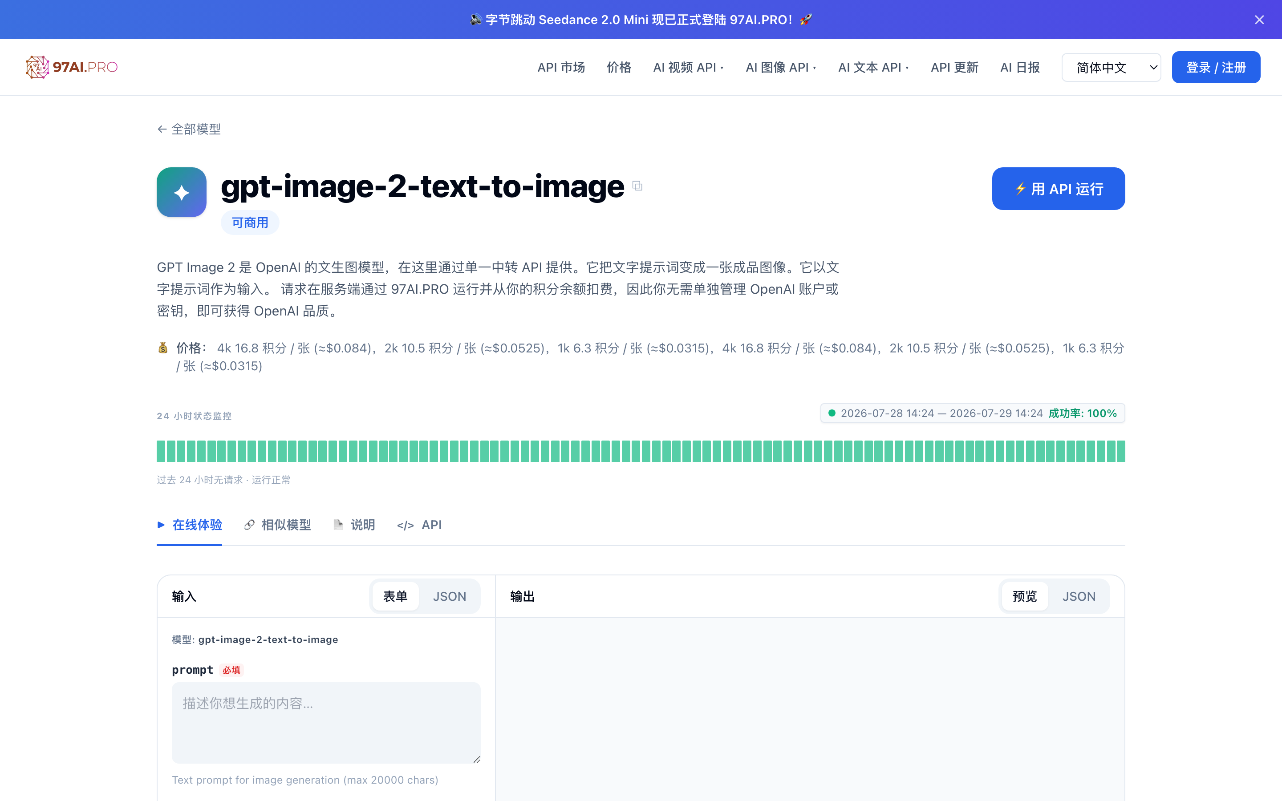Click the gpt-image-2 model sparkle icon
This screenshot has width=1282, height=801.
[182, 192]
